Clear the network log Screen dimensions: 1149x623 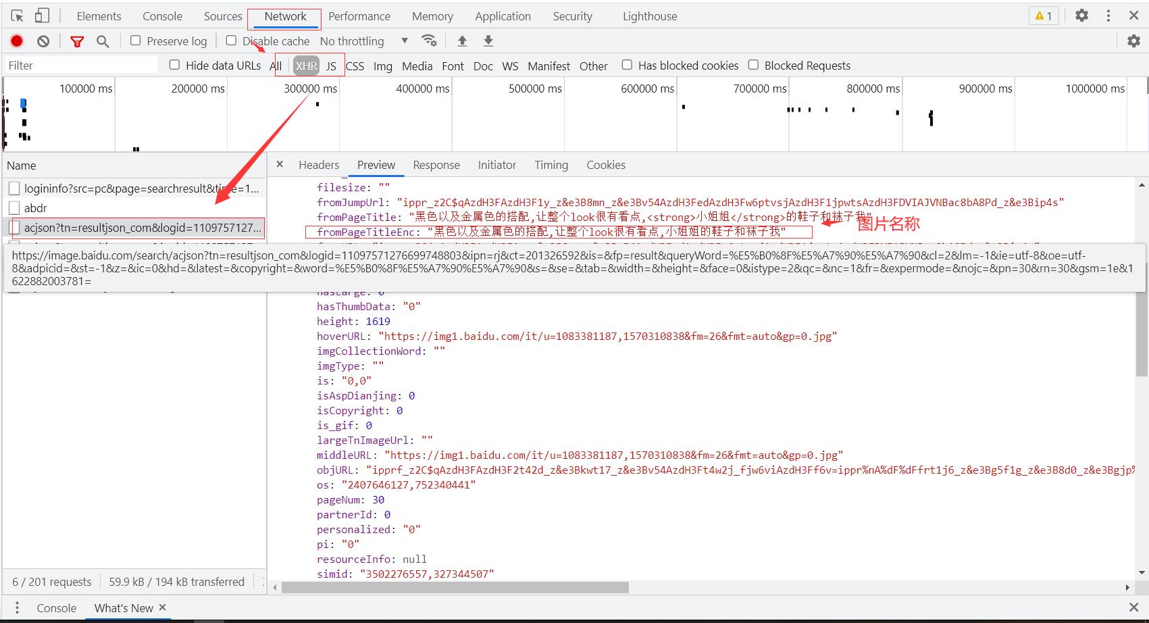(x=43, y=41)
